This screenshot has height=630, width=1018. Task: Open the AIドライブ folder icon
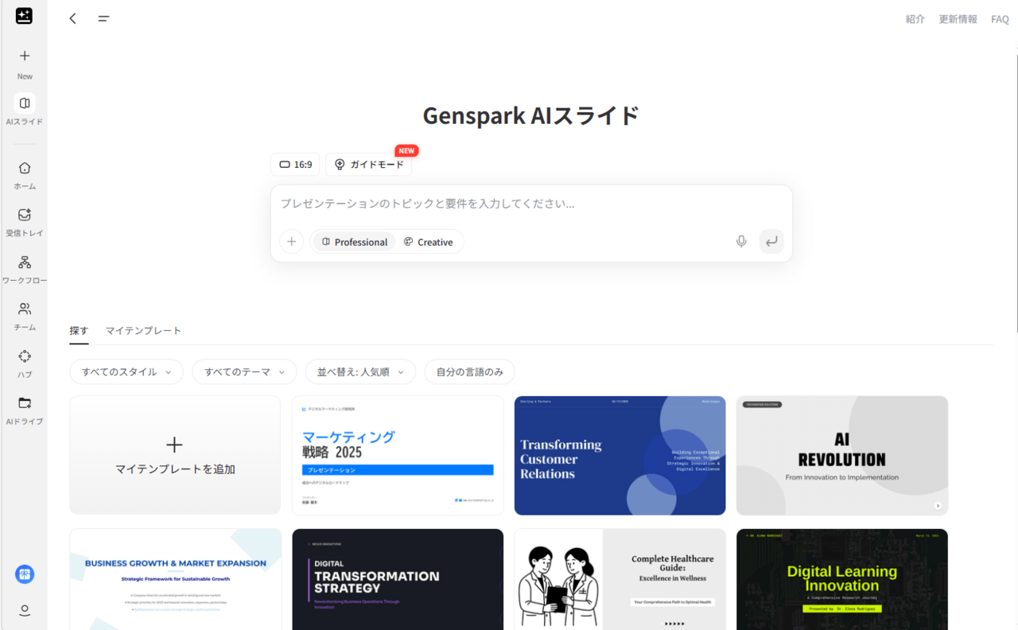pos(25,403)
